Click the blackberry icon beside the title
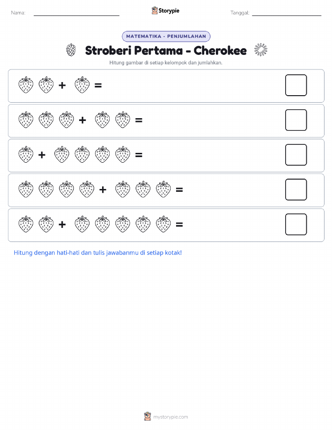This screenshot has width=332, height=430. click(71, 50)
